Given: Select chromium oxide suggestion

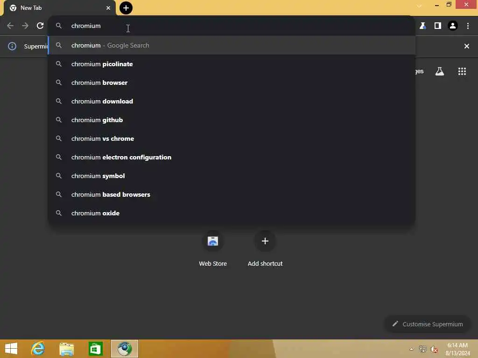Looking at the screenshot, I should [x=232, y=213].
